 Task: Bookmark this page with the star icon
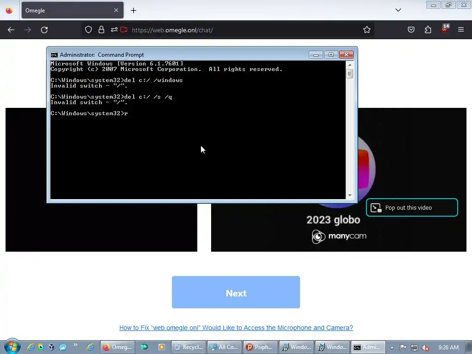tap(366, 29)
